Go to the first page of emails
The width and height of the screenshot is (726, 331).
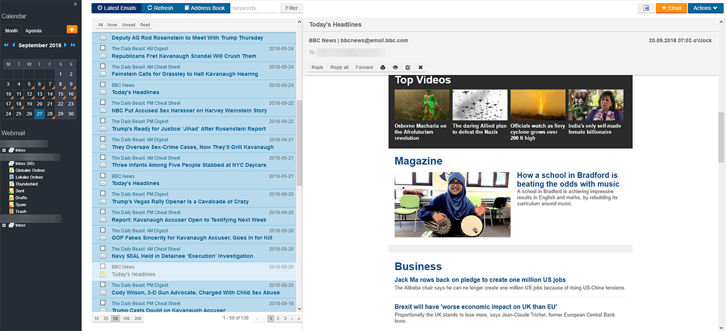[x=257, y=318]
